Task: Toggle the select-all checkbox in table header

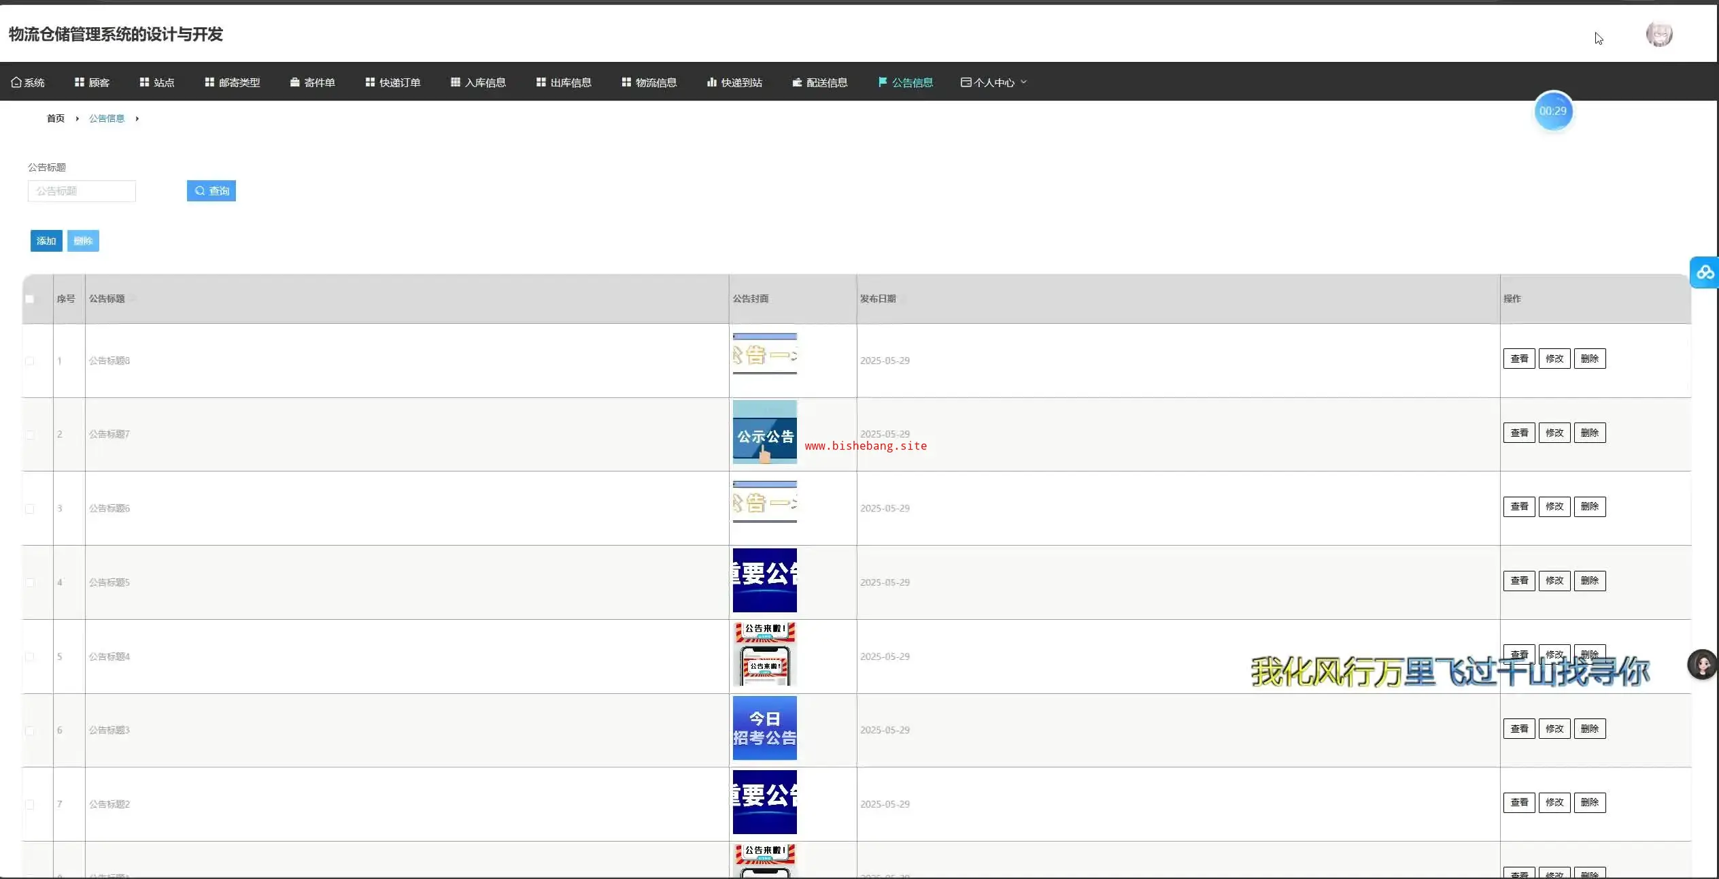Action: tap(30, 299)
